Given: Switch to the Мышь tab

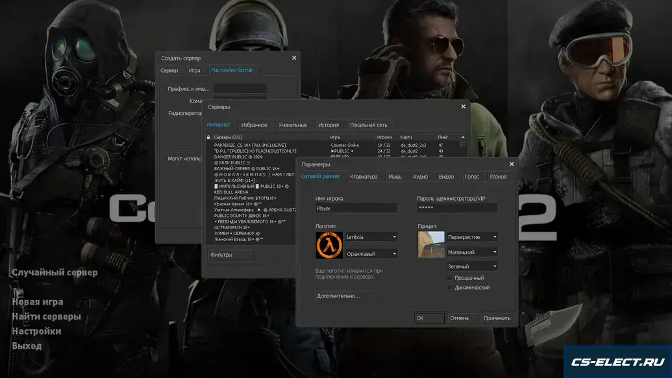Looking at the screenshot, I should point(395,177).
